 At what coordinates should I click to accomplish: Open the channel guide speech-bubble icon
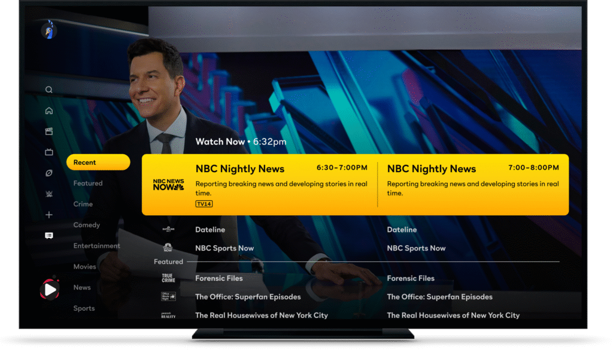[48, 235]
